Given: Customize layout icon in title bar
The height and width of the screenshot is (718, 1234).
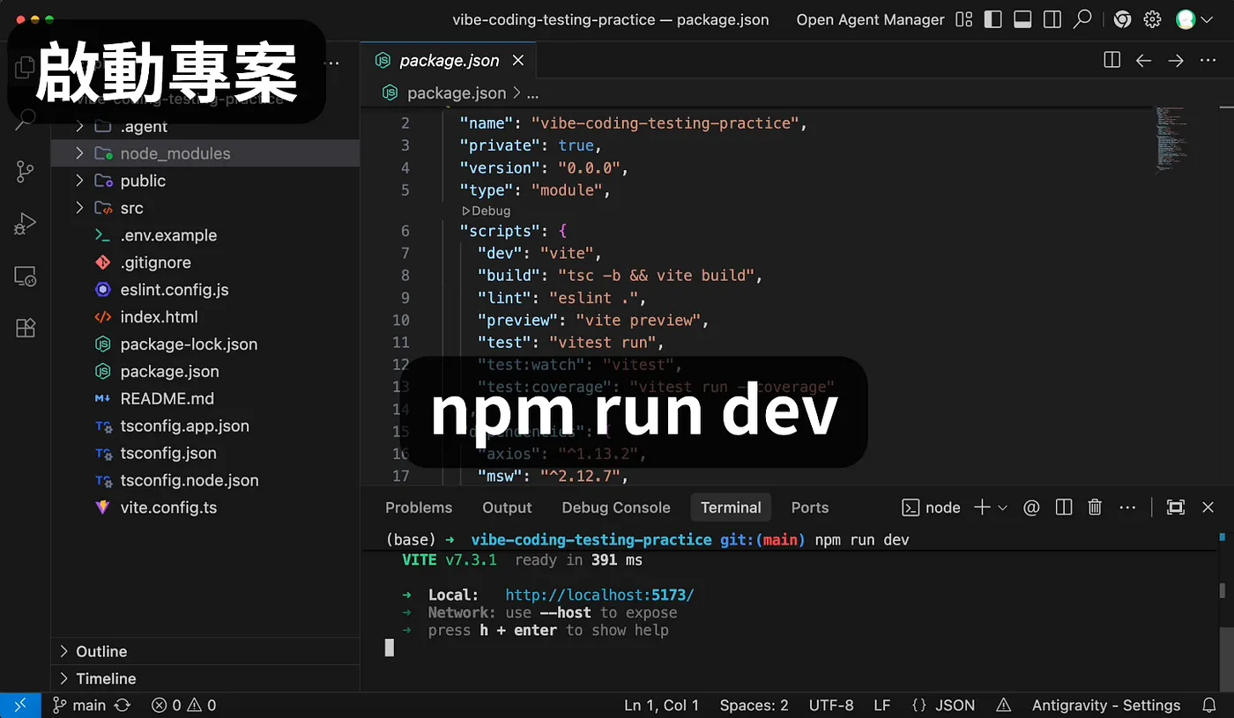Looking at the screenshot, I should (x=964, y=19).
